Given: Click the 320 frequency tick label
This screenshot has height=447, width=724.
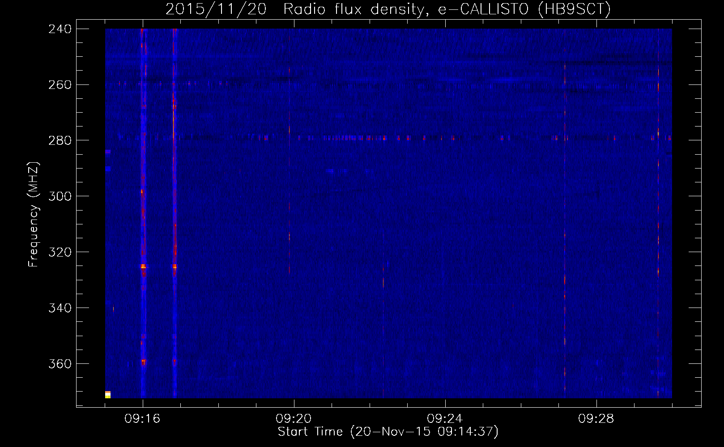Looking at the screenshot, I should click(x=60, y=253).
